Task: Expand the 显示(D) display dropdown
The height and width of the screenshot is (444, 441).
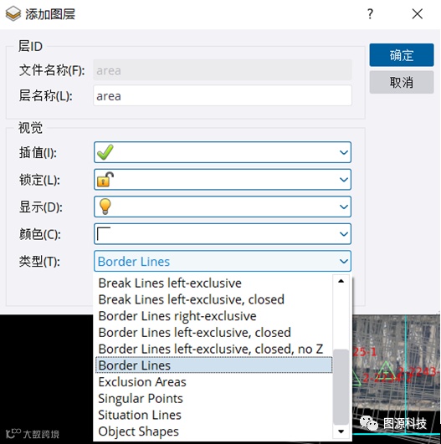Action: (223, 207)
